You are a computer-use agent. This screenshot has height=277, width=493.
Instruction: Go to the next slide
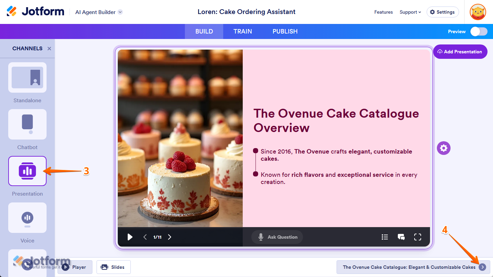(x=169, y=237)
